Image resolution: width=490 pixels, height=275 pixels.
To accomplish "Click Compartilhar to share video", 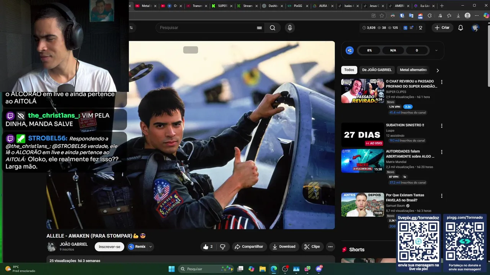I will pos(249,247).
